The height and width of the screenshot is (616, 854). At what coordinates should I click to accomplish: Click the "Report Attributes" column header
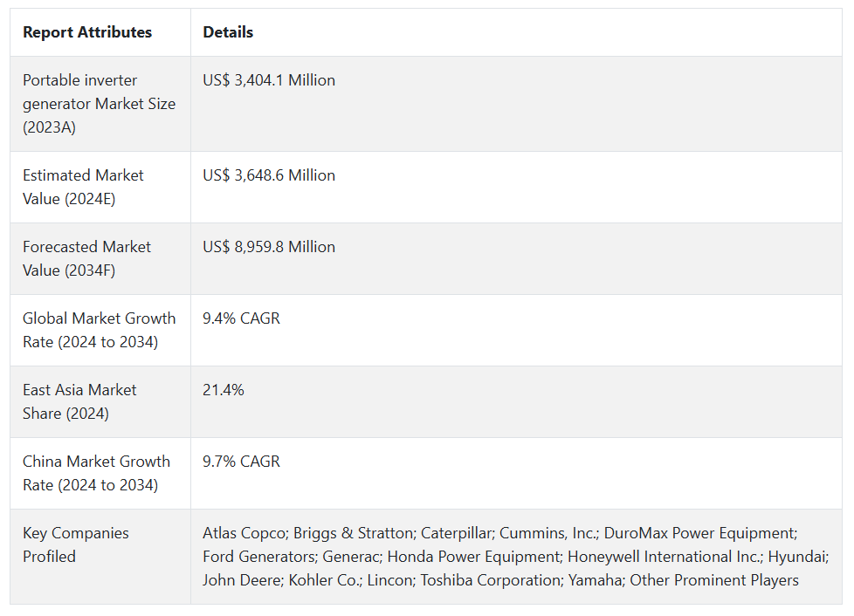tap(87, 32)
